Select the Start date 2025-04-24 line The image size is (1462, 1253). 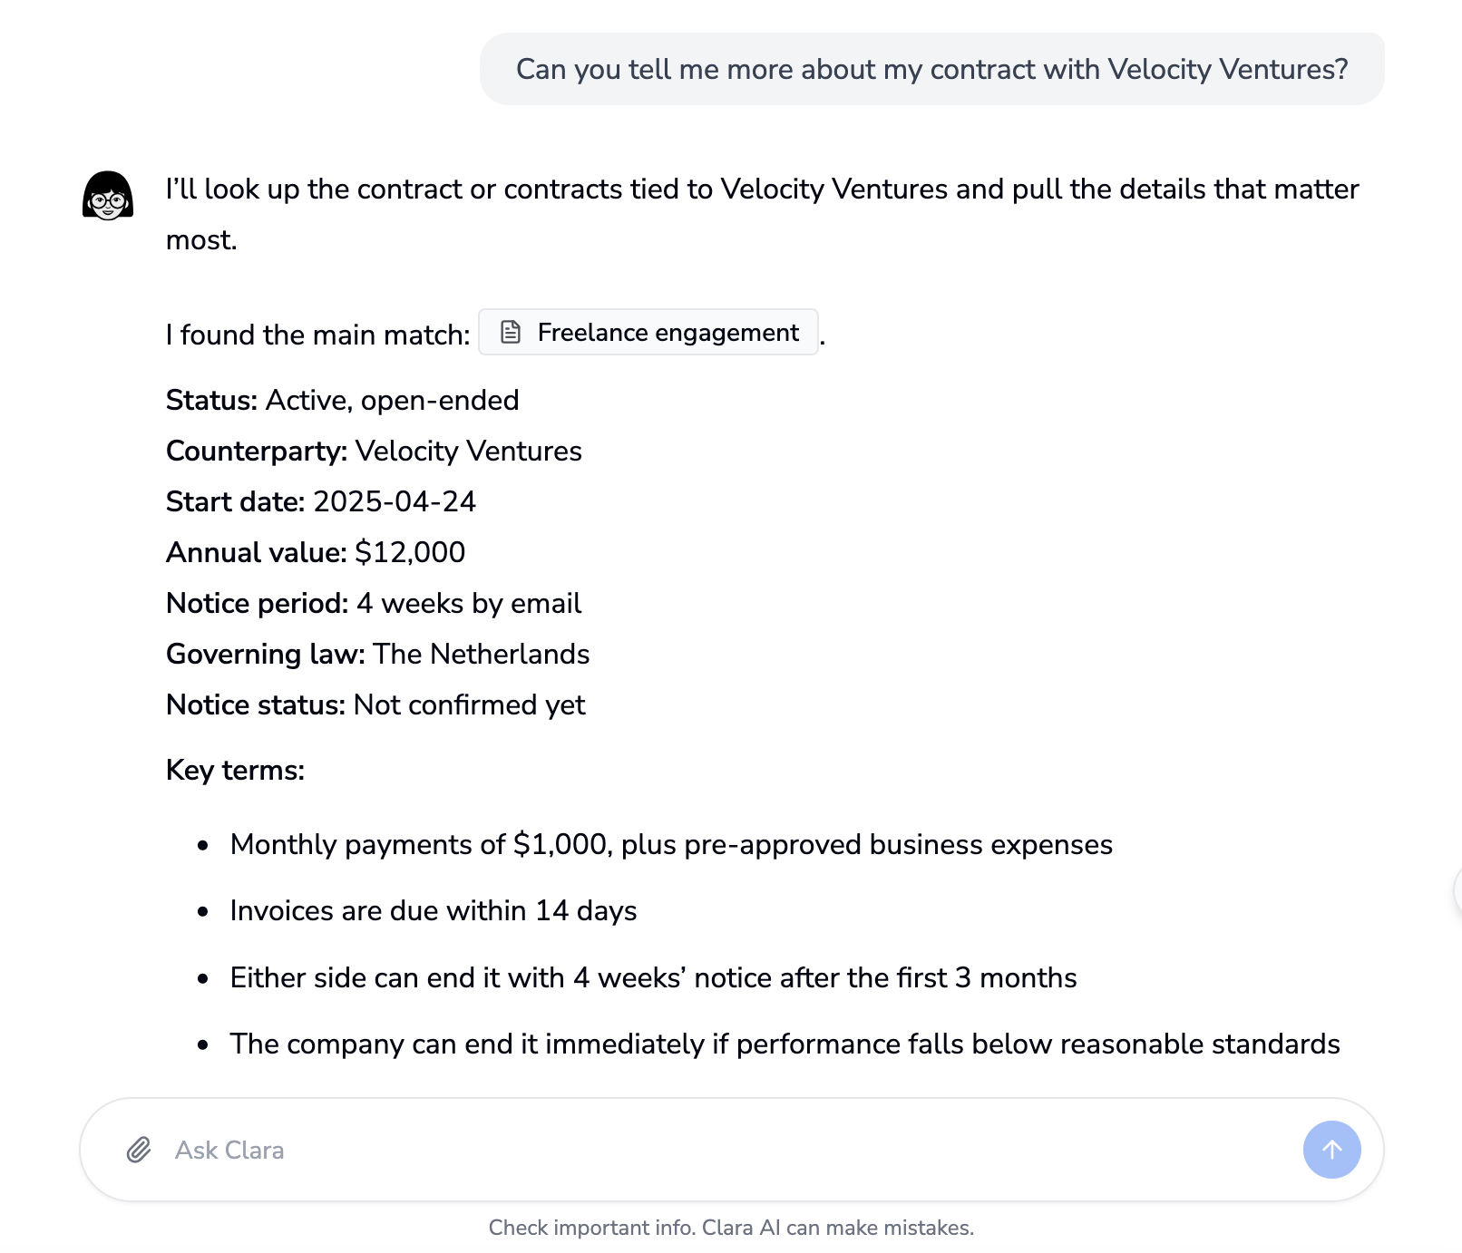320,501
